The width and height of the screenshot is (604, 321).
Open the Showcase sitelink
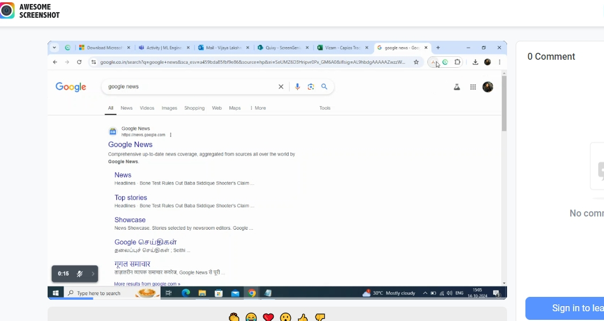coord(130,220)
